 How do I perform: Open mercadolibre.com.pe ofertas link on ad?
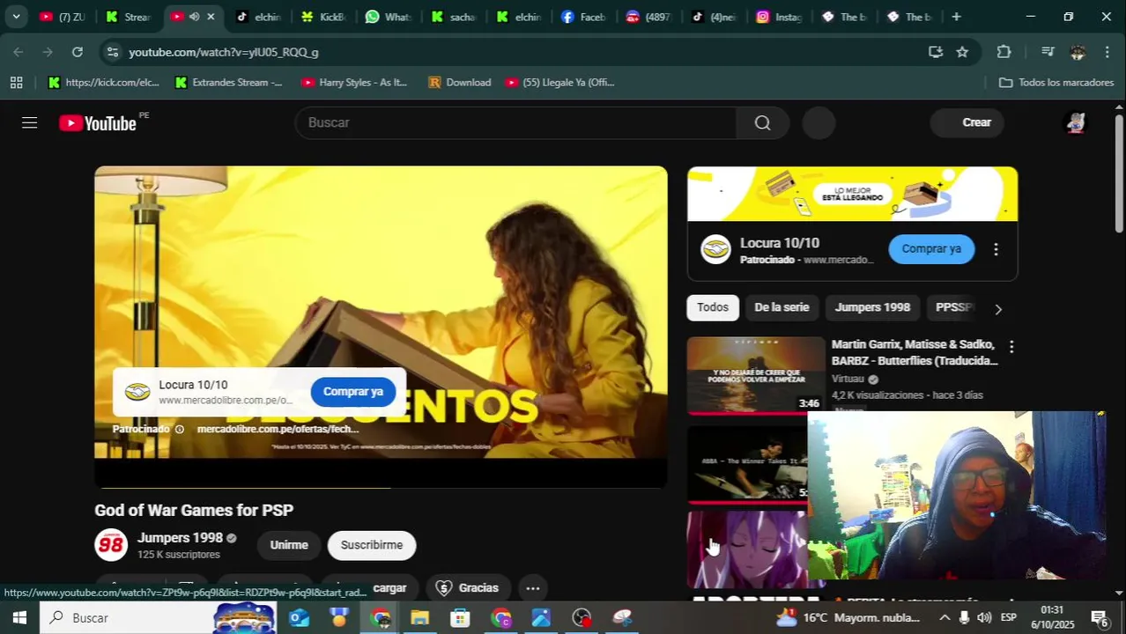click(x=278, y=429)
